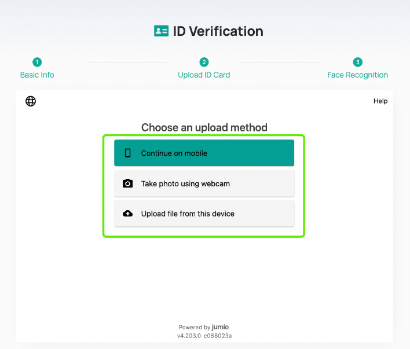Open the globe language selector icon
The width and height of the screenshot is (410, 349).
pos(31,101)
